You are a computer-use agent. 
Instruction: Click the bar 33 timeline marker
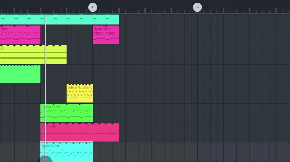point(93,7)
